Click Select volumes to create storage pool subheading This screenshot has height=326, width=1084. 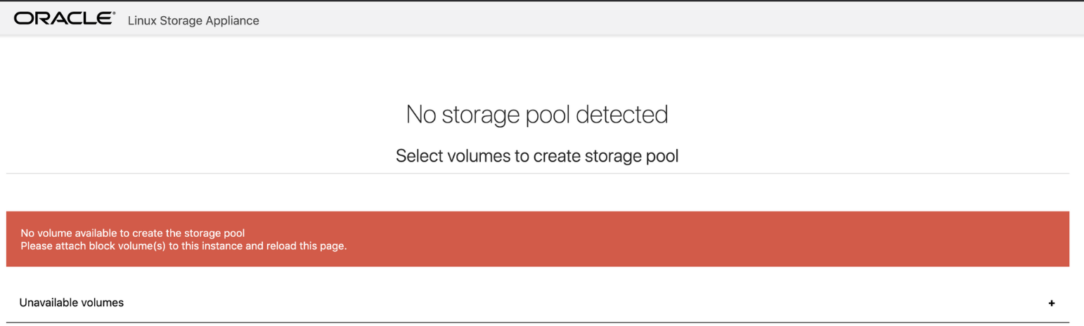point(537,155)
